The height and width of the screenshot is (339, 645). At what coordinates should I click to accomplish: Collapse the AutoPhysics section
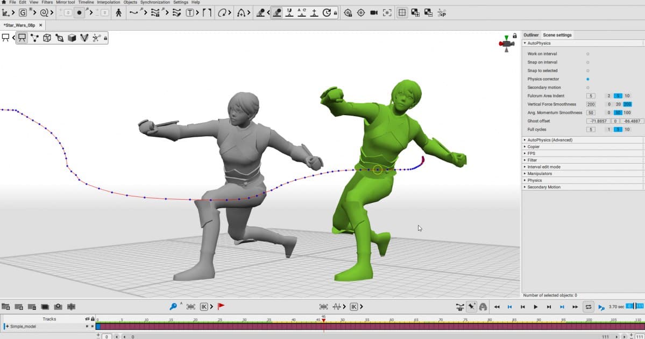(x=538, y=43)
